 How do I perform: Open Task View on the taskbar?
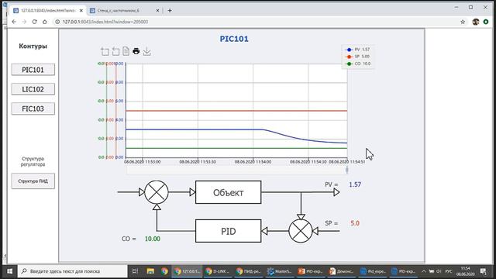click(x=135, y=271)
